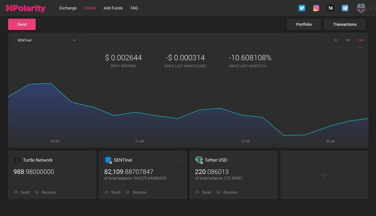The width and height of the screenshot is (376, 216).
Task: Toggle pin on SENTinel card
Action: click(x=179, y=160)
